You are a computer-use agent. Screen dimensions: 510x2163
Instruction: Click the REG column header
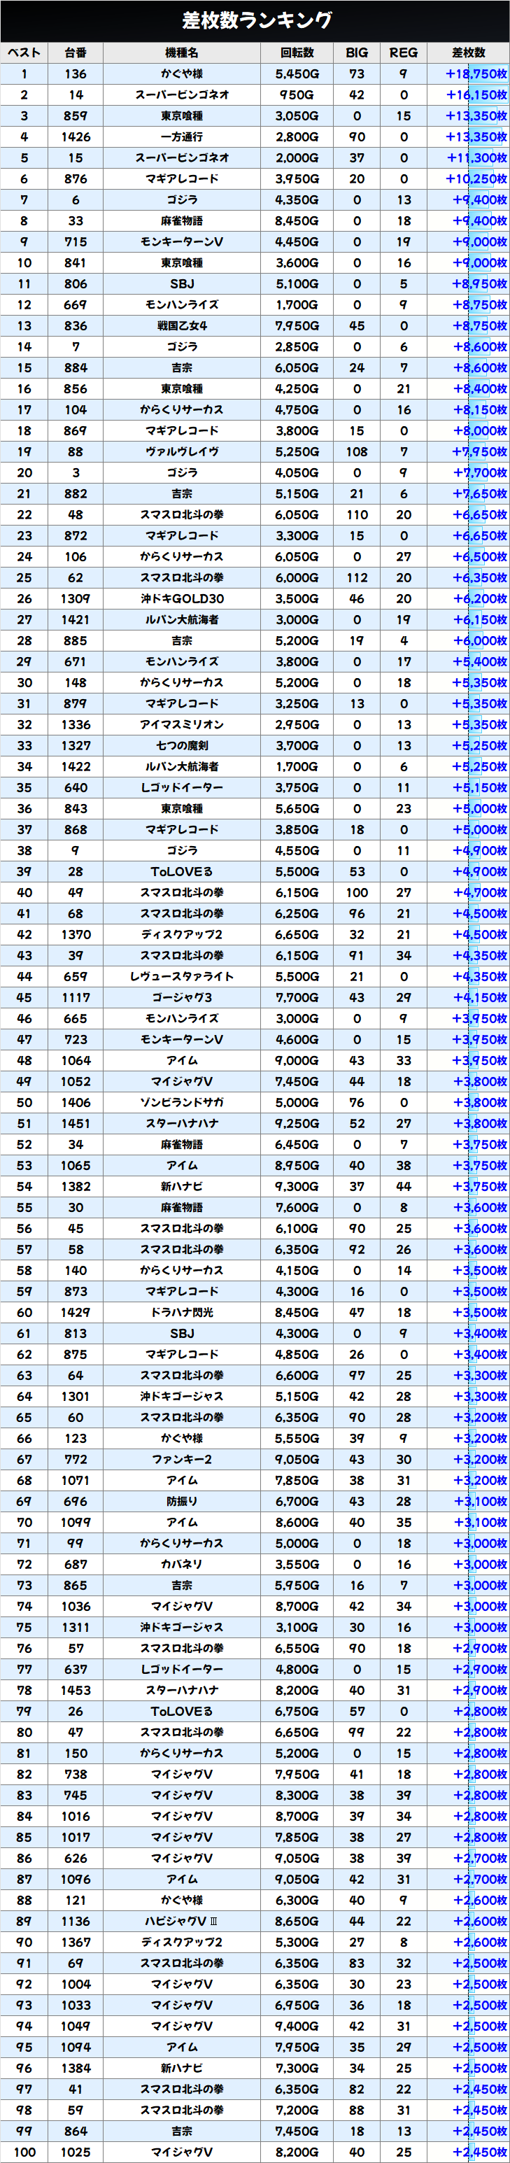coord(404,53)
